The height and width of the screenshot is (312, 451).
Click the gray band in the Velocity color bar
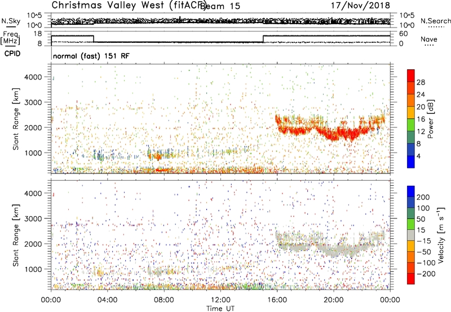click(x=411, y=235)
